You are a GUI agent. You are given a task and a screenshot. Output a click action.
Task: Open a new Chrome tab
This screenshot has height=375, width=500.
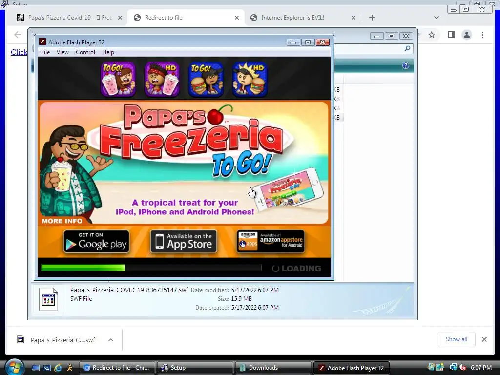click(372, 18)
